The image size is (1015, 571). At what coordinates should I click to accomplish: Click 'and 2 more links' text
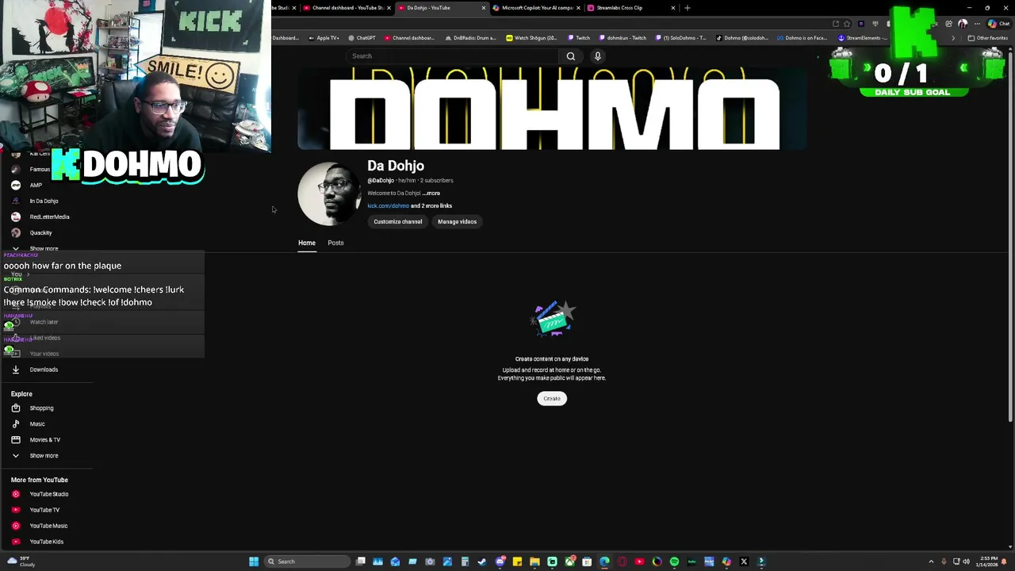coord(431,206)
